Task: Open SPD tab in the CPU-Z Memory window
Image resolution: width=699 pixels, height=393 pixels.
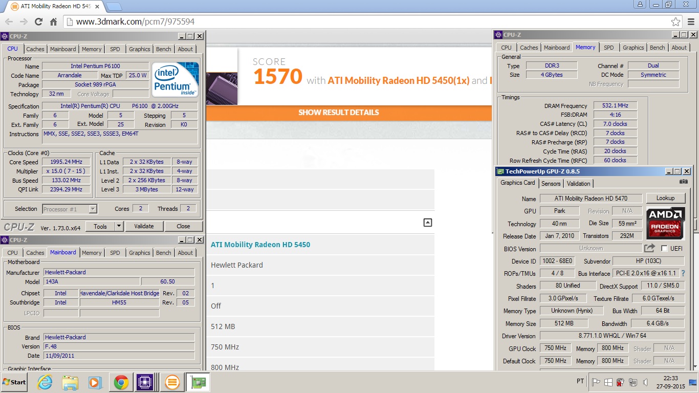Action: pos(608,48)
